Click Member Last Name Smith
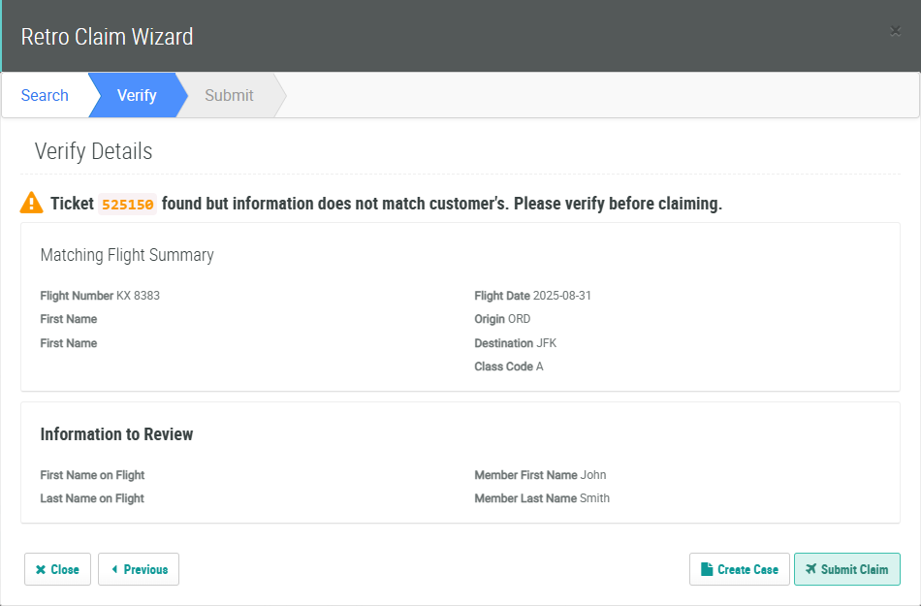The width and height of the screenshot is (921, 606). [x=594, y=498]
